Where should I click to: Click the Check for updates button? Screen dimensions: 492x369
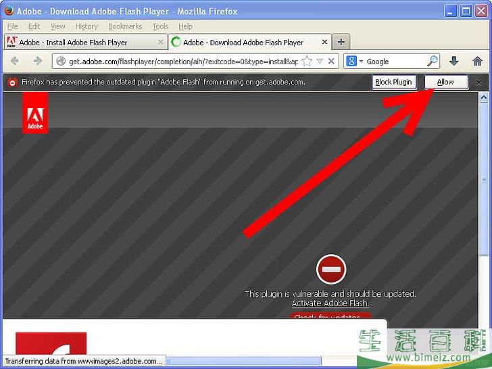(330, 316)
